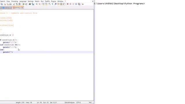Viewport: 185px width, 104px height.
Task: Click the Print toolbar icon
Action: click(x=10, y=4)
